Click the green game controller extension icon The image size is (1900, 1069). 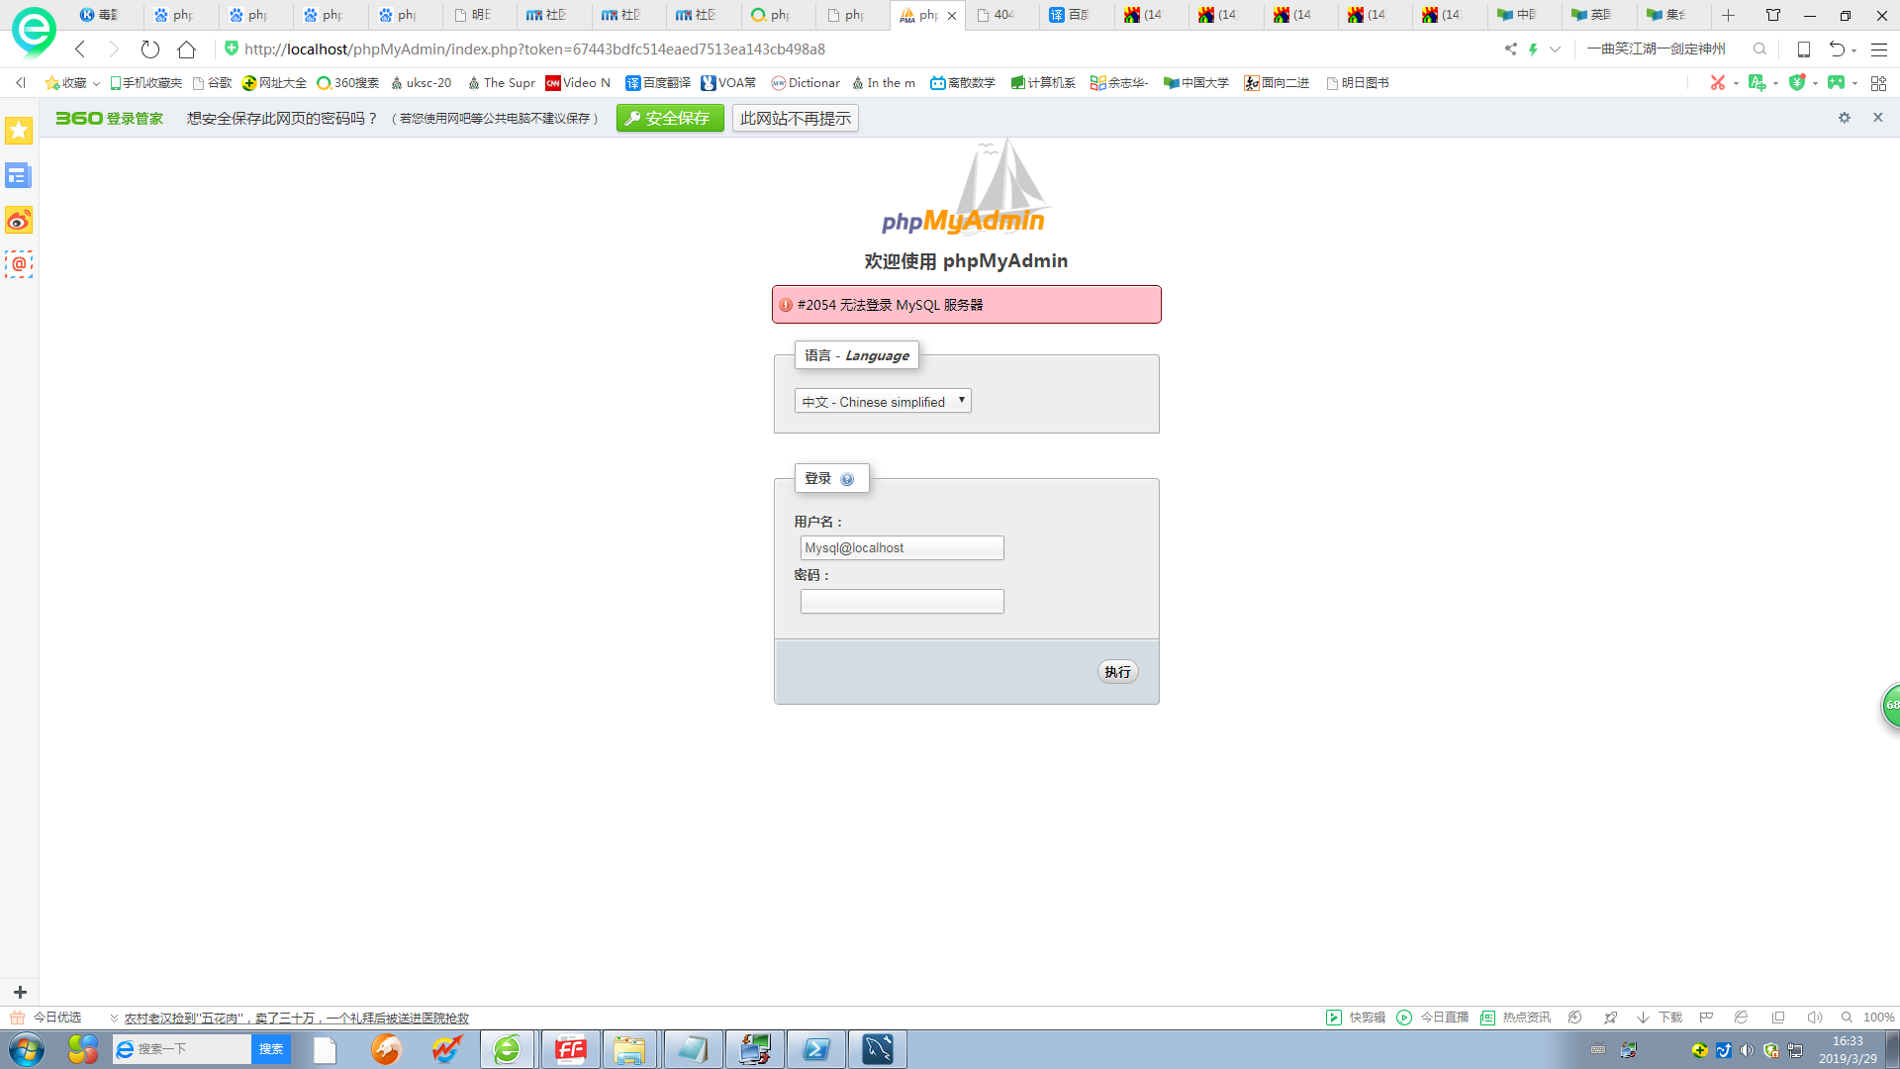1837,83
